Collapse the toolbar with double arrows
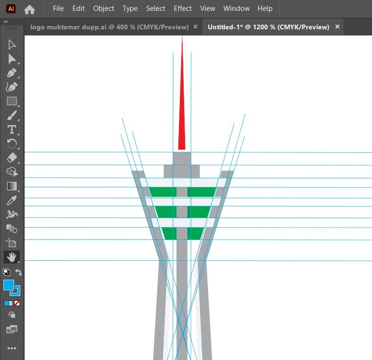Image resolution: width=372 pixels, height=360 pixels. (6, 22)
